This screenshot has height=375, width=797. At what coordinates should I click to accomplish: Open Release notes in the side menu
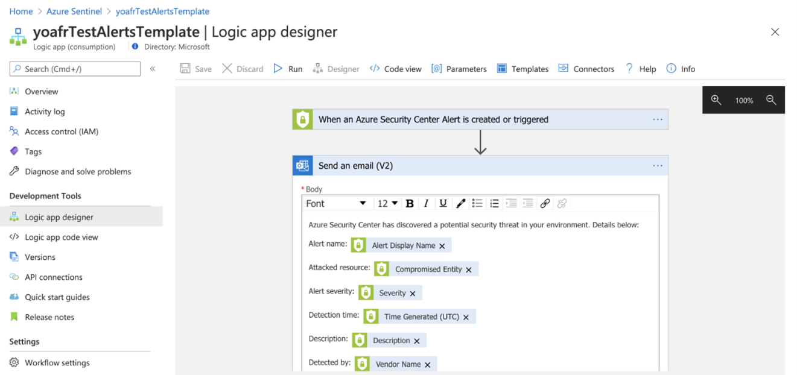coord(49,317)
